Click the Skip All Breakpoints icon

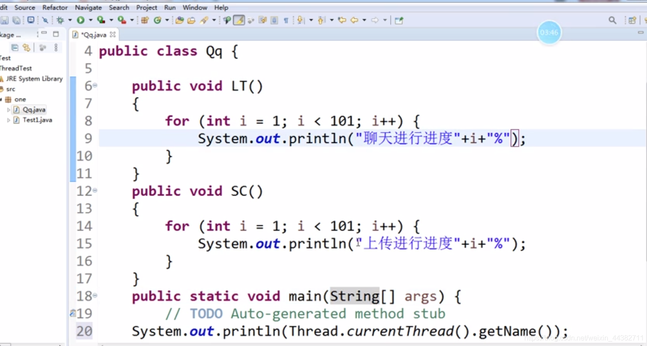coord(45,20)
